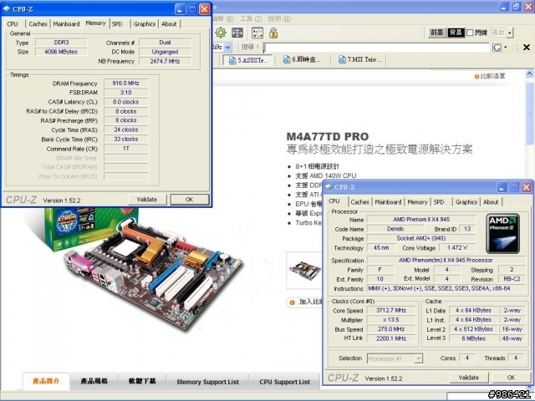Viewport: 535px width, 401px height.
Task: Click the DRAM Frequency value 916.5 MHz
Action: point(126,84)
